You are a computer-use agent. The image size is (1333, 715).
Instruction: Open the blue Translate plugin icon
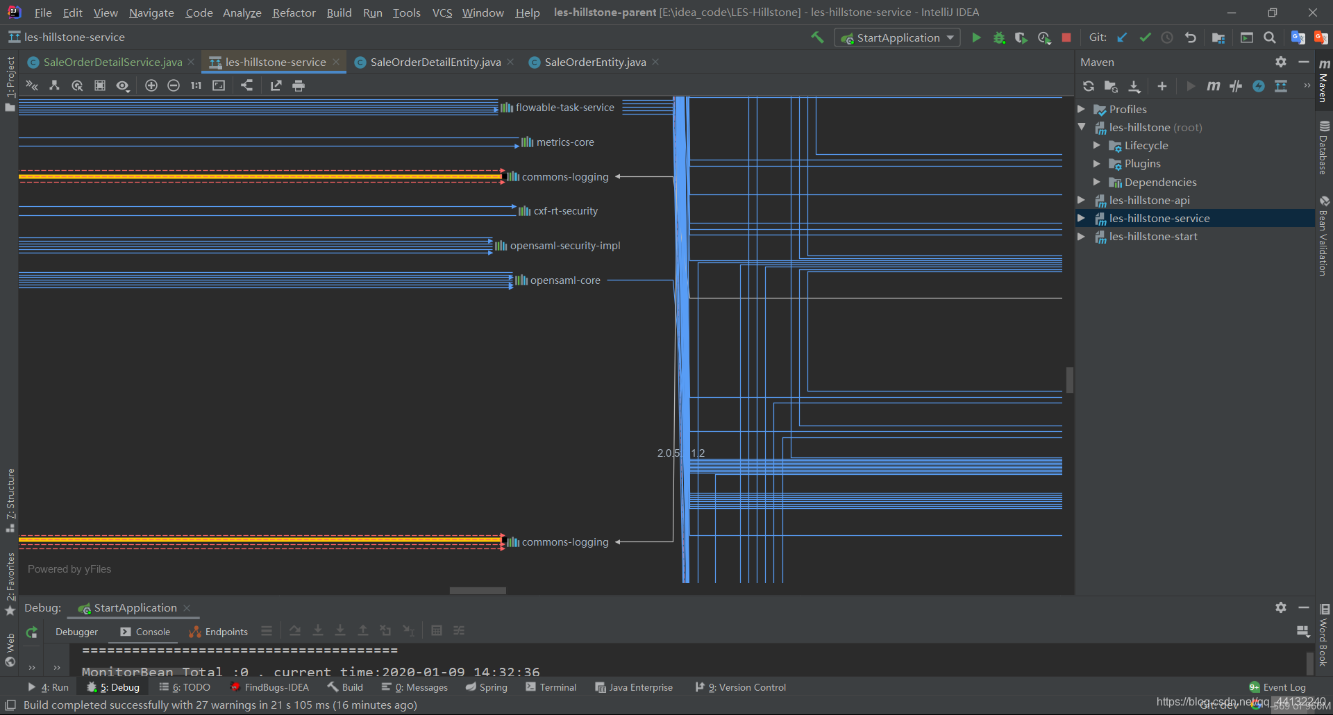(1298, 37)
